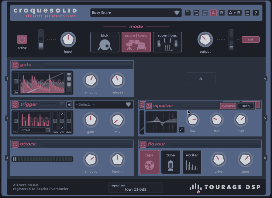Image resolution: width=272 pixels, height=198 pixels.
Task: Select room | bus mode
Action: tap(167, 42)
